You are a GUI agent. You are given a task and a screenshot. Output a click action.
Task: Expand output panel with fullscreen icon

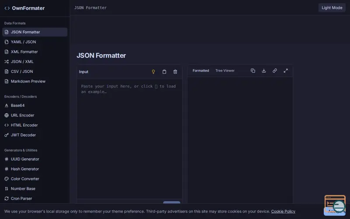click(x=286, y=71)
